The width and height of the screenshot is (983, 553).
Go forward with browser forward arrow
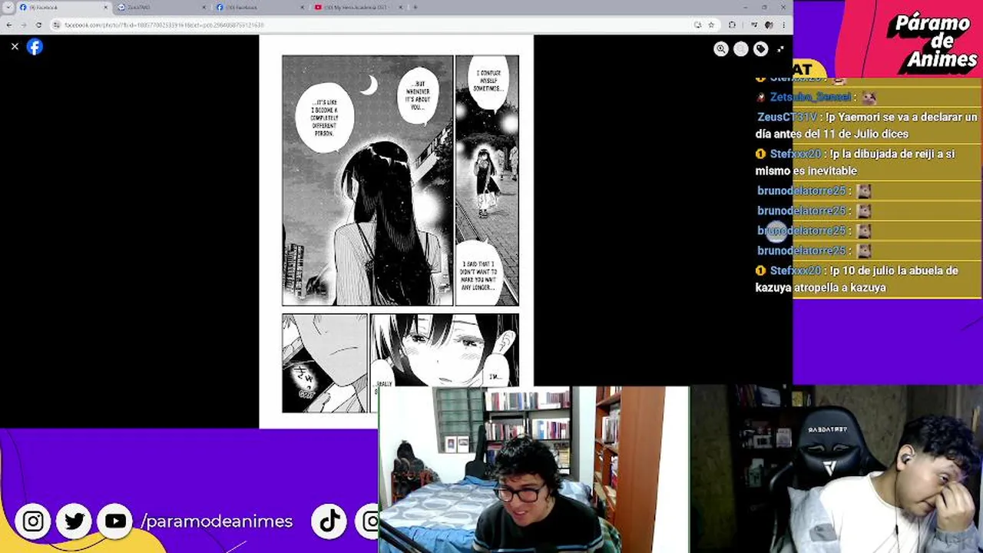[22, 25]
